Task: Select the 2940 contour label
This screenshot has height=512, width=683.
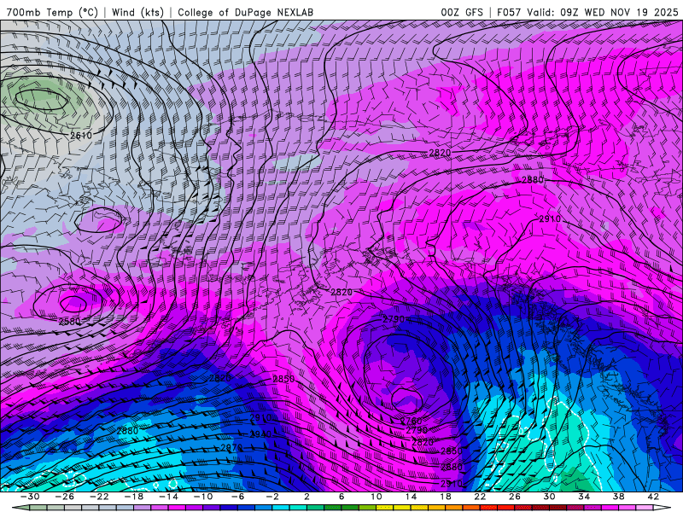Action: [x=260, y=434]
